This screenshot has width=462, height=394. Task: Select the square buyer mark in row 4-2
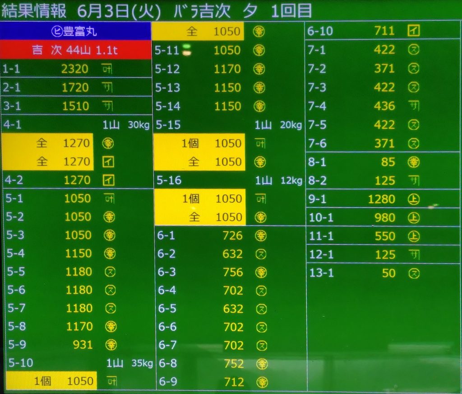click(x=109, y=180)
